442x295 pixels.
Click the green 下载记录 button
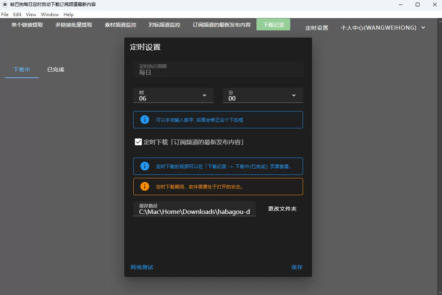pos(273,24)
